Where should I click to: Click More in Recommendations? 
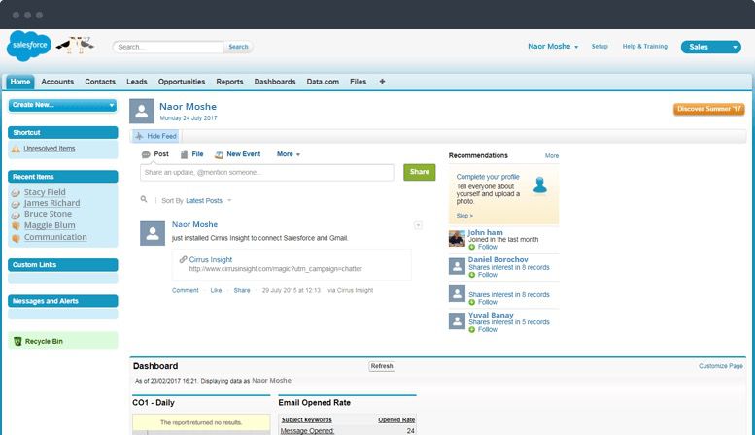tap(552, 156)
